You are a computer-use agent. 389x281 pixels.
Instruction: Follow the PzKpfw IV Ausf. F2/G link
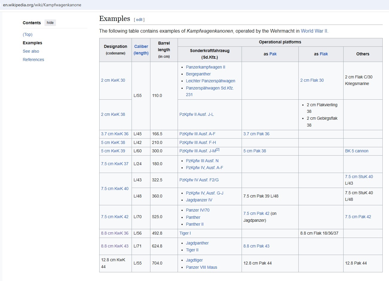pyautogui.click(x=199, y=180)
